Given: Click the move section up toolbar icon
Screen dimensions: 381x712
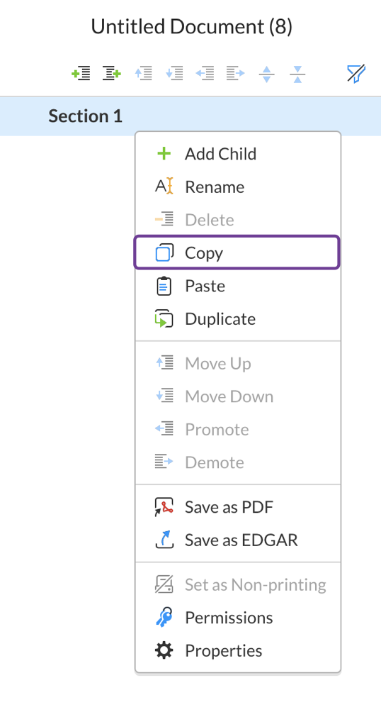Looking at the screenshot, I should pyautogui.click(x=143, y=73).
